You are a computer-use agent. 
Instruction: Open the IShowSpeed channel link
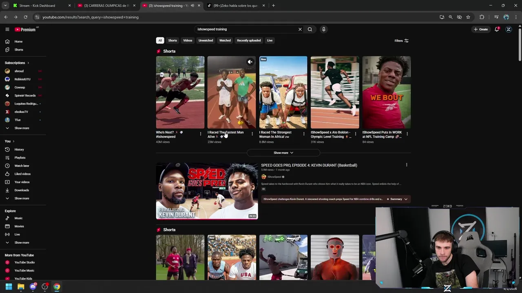[274, 177]
